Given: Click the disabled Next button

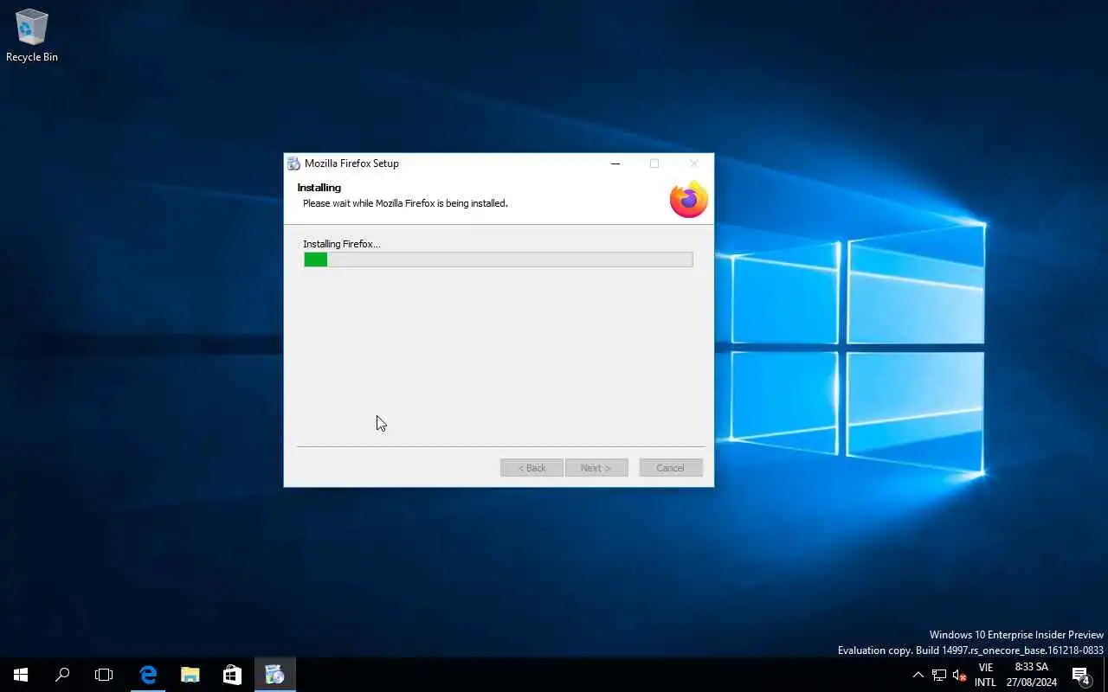Looking at the screenshot, I should click(596, 468).
